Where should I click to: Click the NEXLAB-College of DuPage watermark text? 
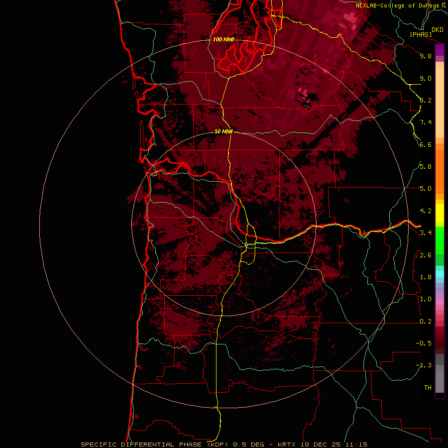click(398, 5)
